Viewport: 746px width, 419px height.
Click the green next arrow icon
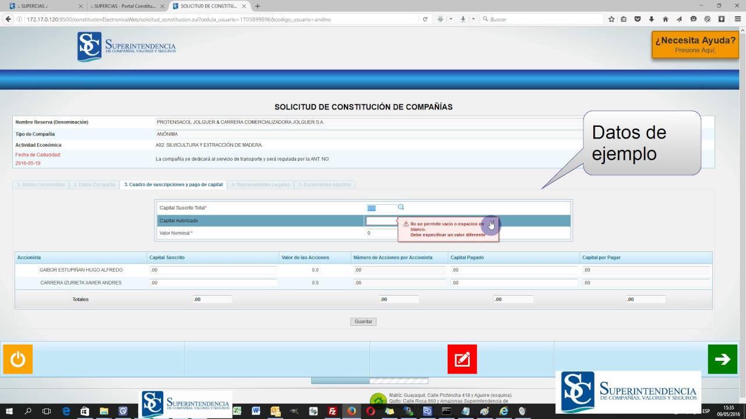(x=722, y=359)
